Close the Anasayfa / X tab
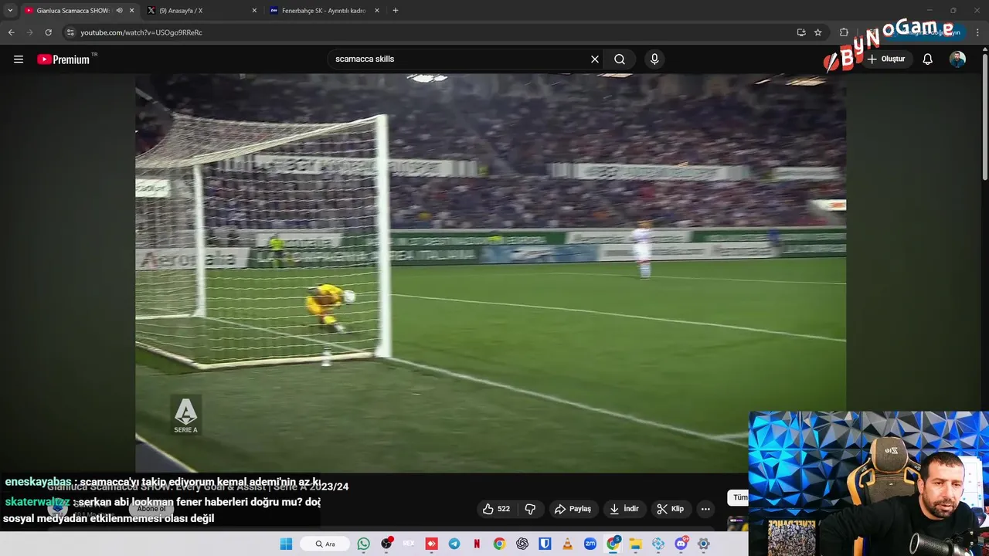The image size is (989, 556). 254,11
